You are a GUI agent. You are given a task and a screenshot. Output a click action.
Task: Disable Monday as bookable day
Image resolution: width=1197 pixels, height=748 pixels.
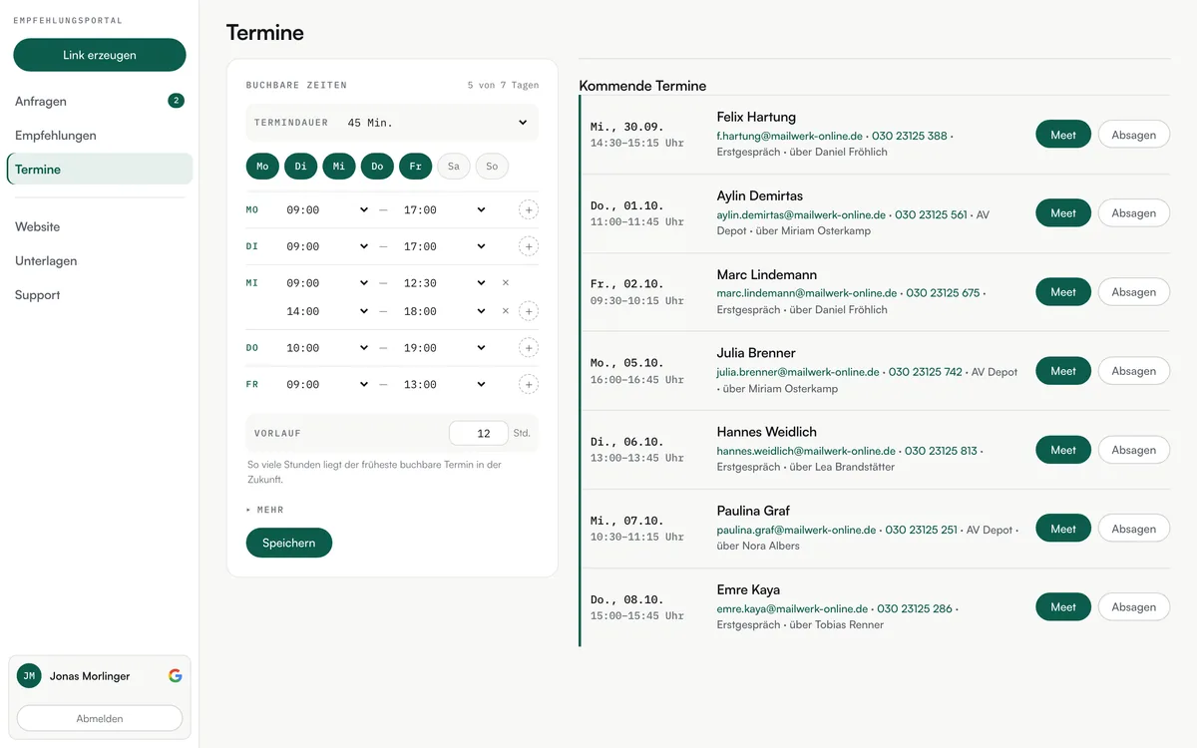[x=262, y=167]
